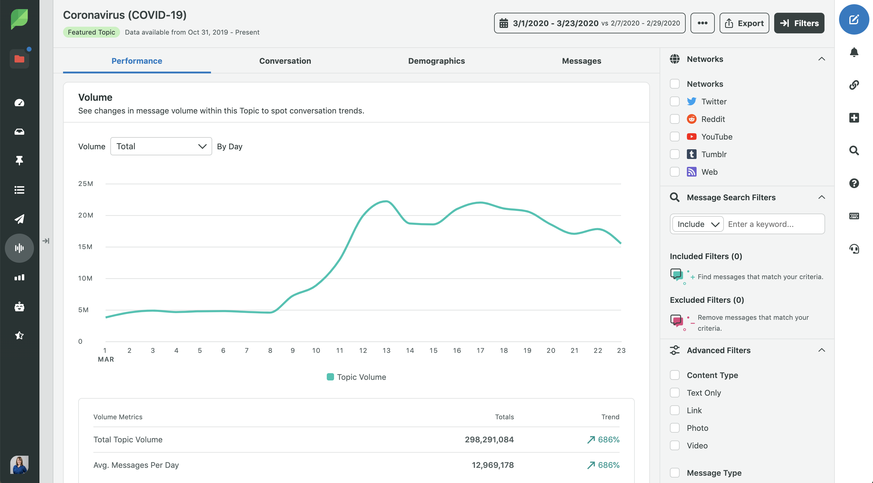Switch to the Demographics tab

436,60
